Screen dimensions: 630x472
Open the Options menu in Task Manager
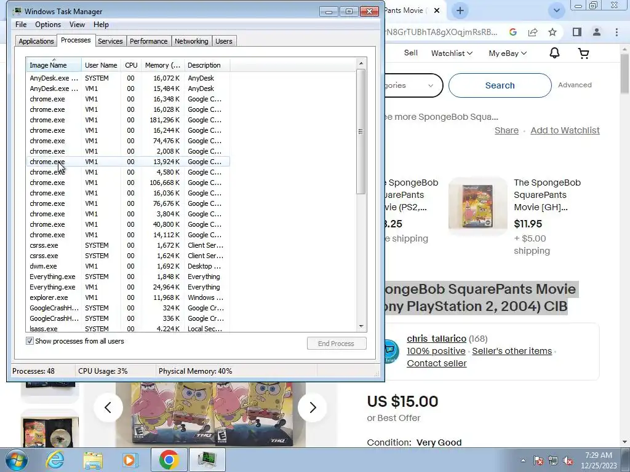click(x=48, y=25)
